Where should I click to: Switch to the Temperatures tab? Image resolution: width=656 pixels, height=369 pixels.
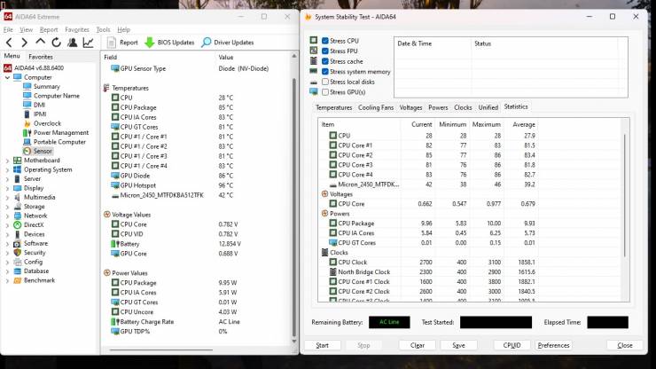333,107
